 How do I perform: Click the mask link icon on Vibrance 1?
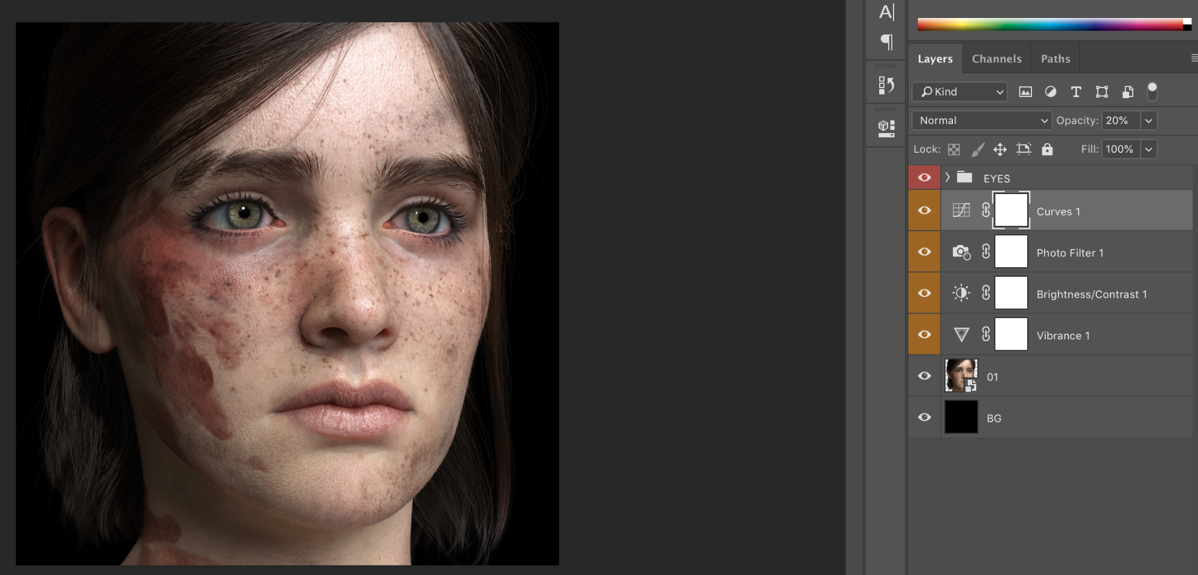(x=986, y=334)
